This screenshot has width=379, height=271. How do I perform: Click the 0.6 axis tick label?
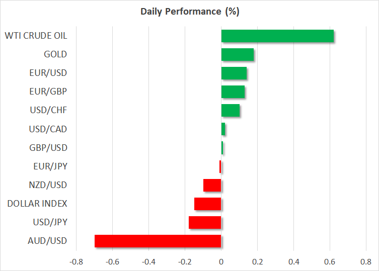(330, 262)
